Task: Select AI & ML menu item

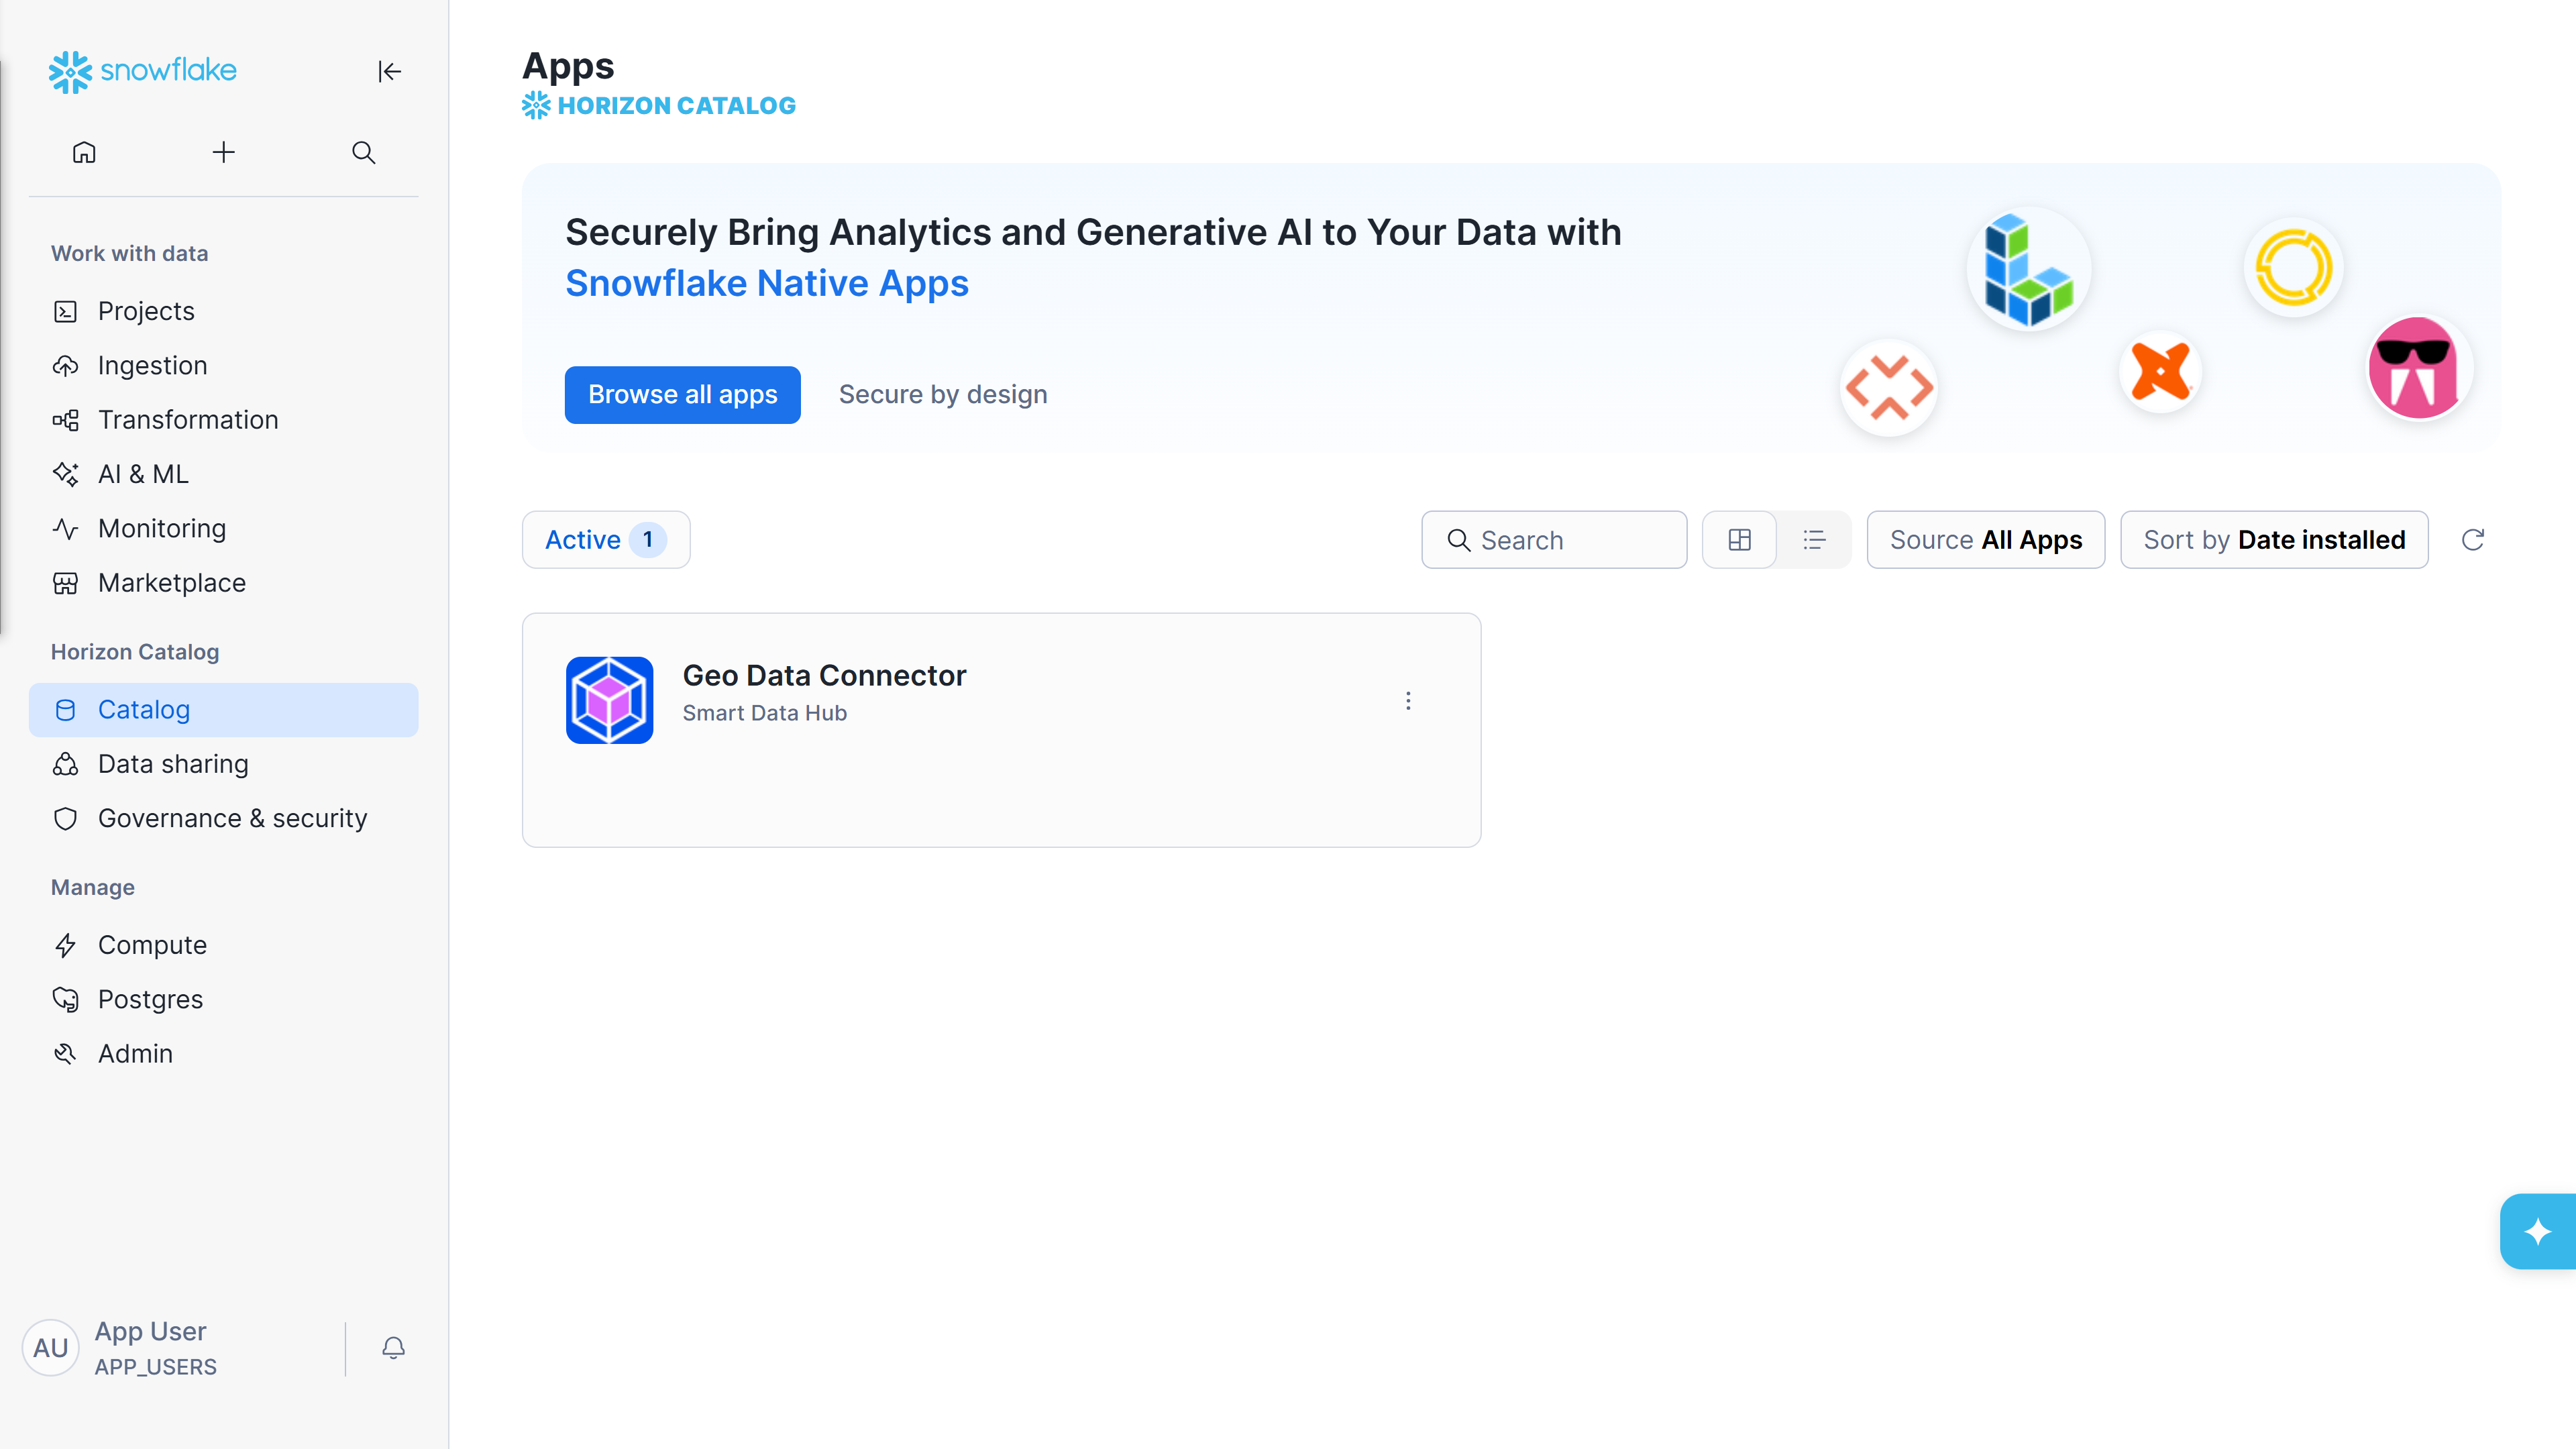Action: [x=223, y=474]
